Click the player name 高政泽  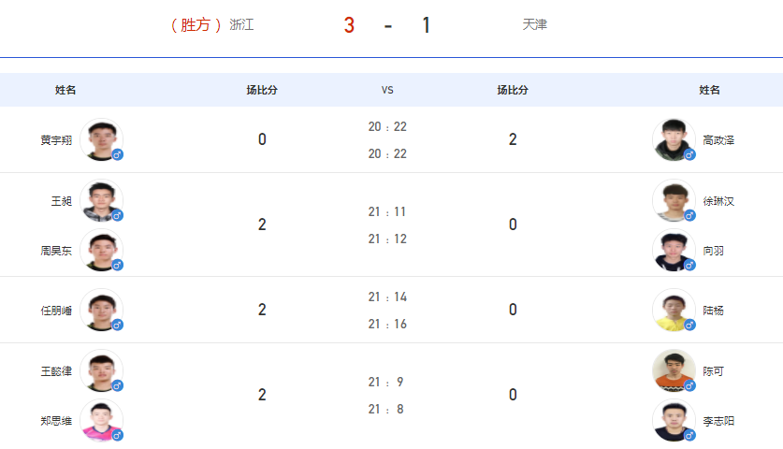[718, 140]
